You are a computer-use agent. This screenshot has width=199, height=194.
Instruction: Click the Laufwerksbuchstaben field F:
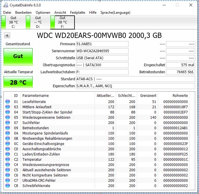[102, 72]
